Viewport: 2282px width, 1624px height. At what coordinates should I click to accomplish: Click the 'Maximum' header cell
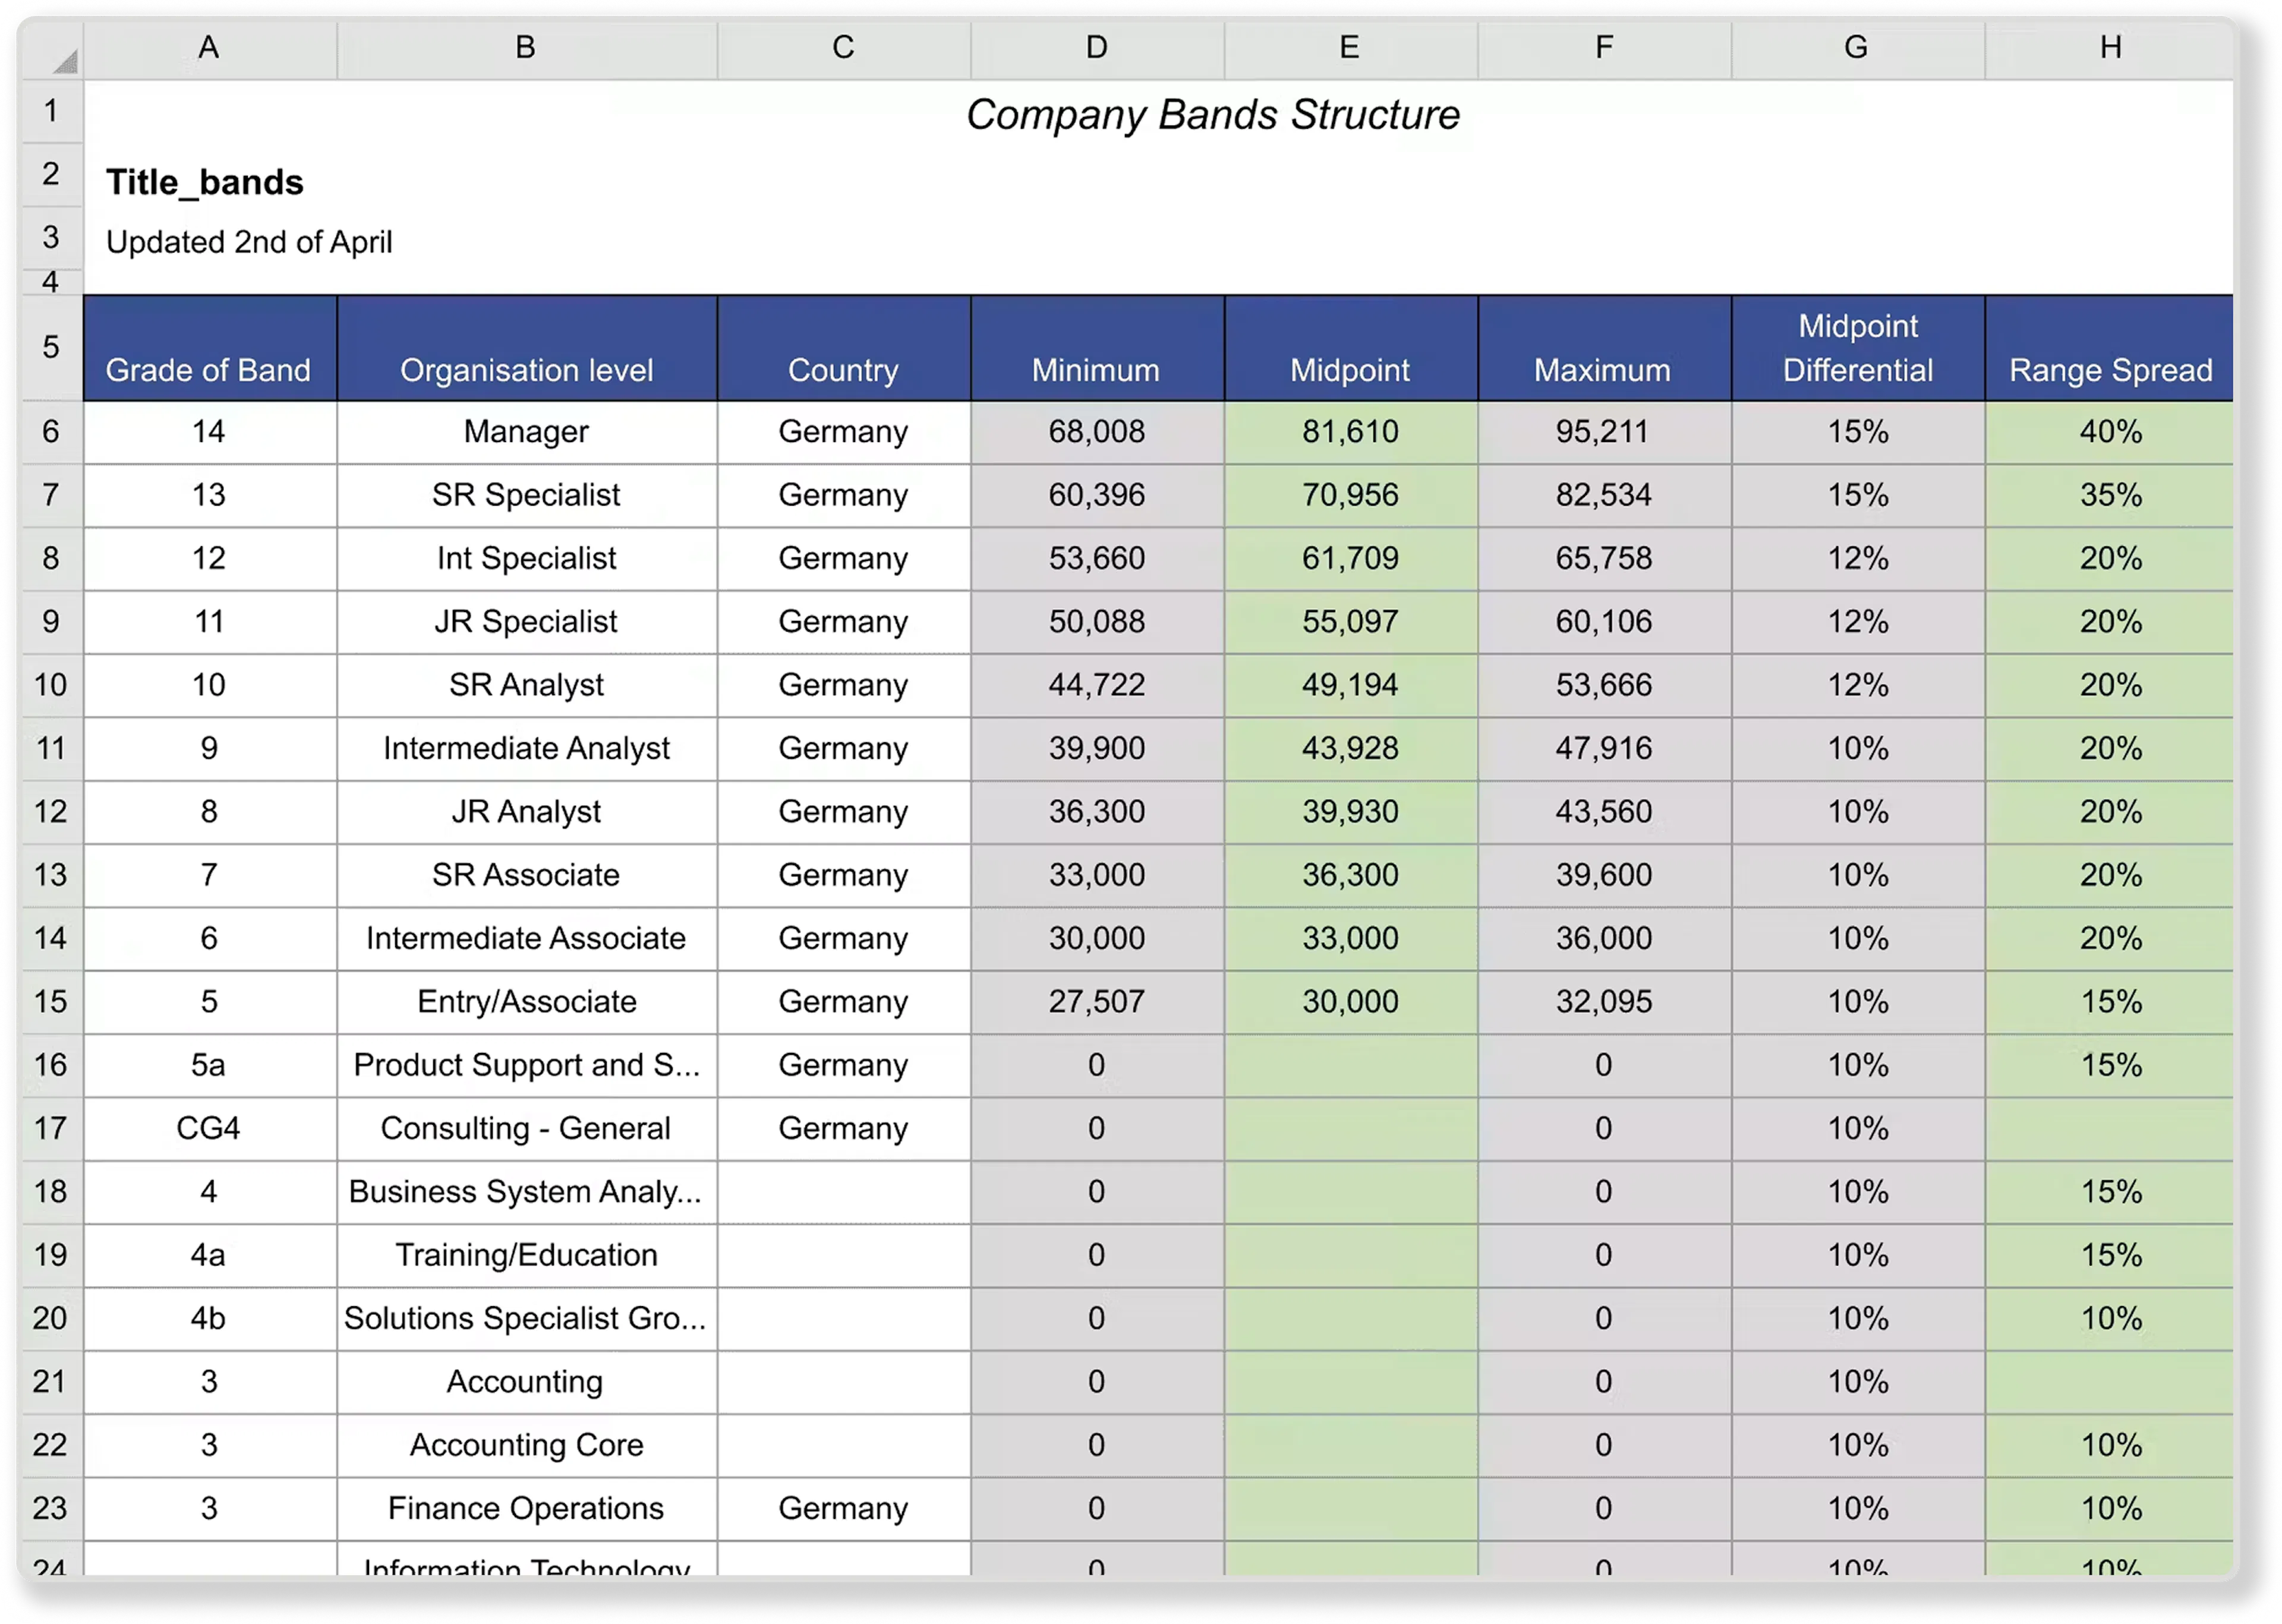(1604, 348)
